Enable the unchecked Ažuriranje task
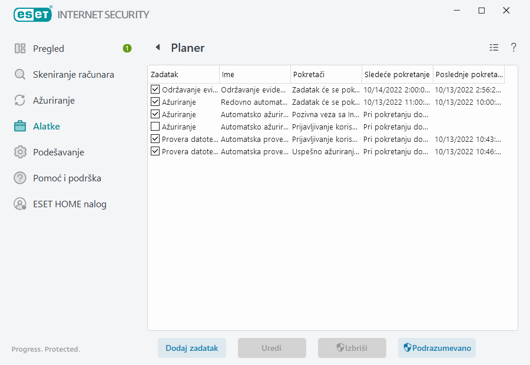The image size is (530, 365). point(154,127)
